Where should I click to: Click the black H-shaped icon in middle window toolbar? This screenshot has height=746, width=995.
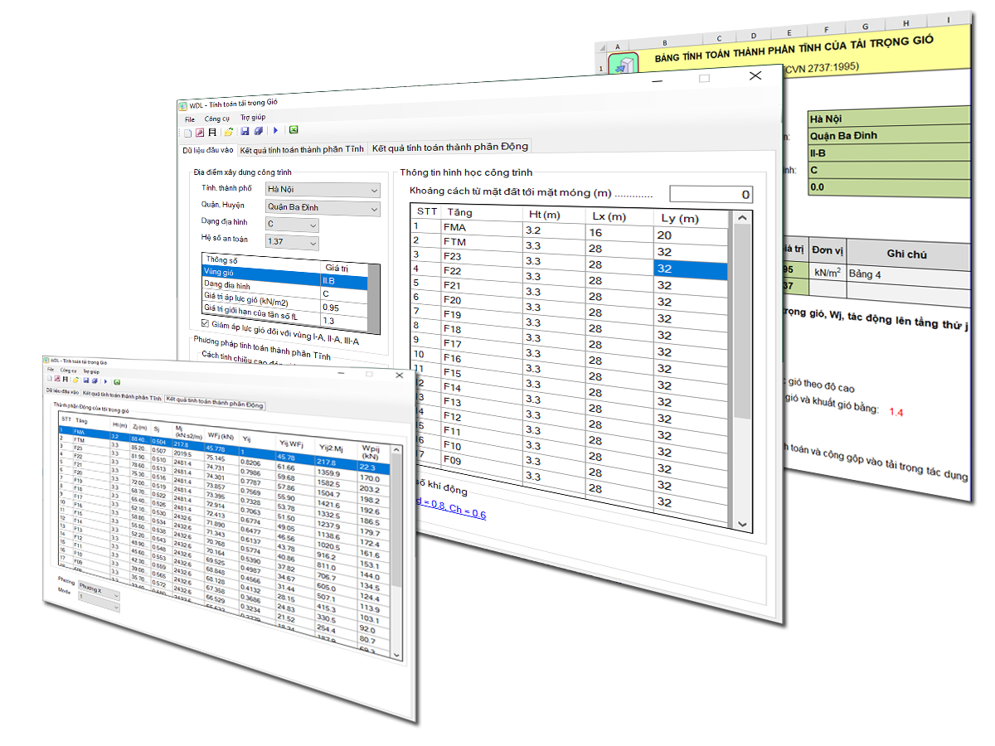click(x=211, y=132)
